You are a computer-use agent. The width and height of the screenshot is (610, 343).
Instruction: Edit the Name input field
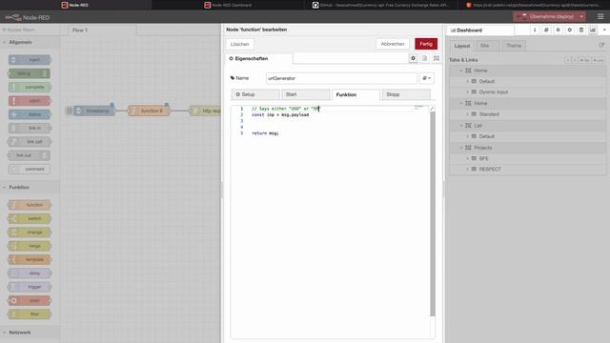pyautogui.click(x=341, y=78)
